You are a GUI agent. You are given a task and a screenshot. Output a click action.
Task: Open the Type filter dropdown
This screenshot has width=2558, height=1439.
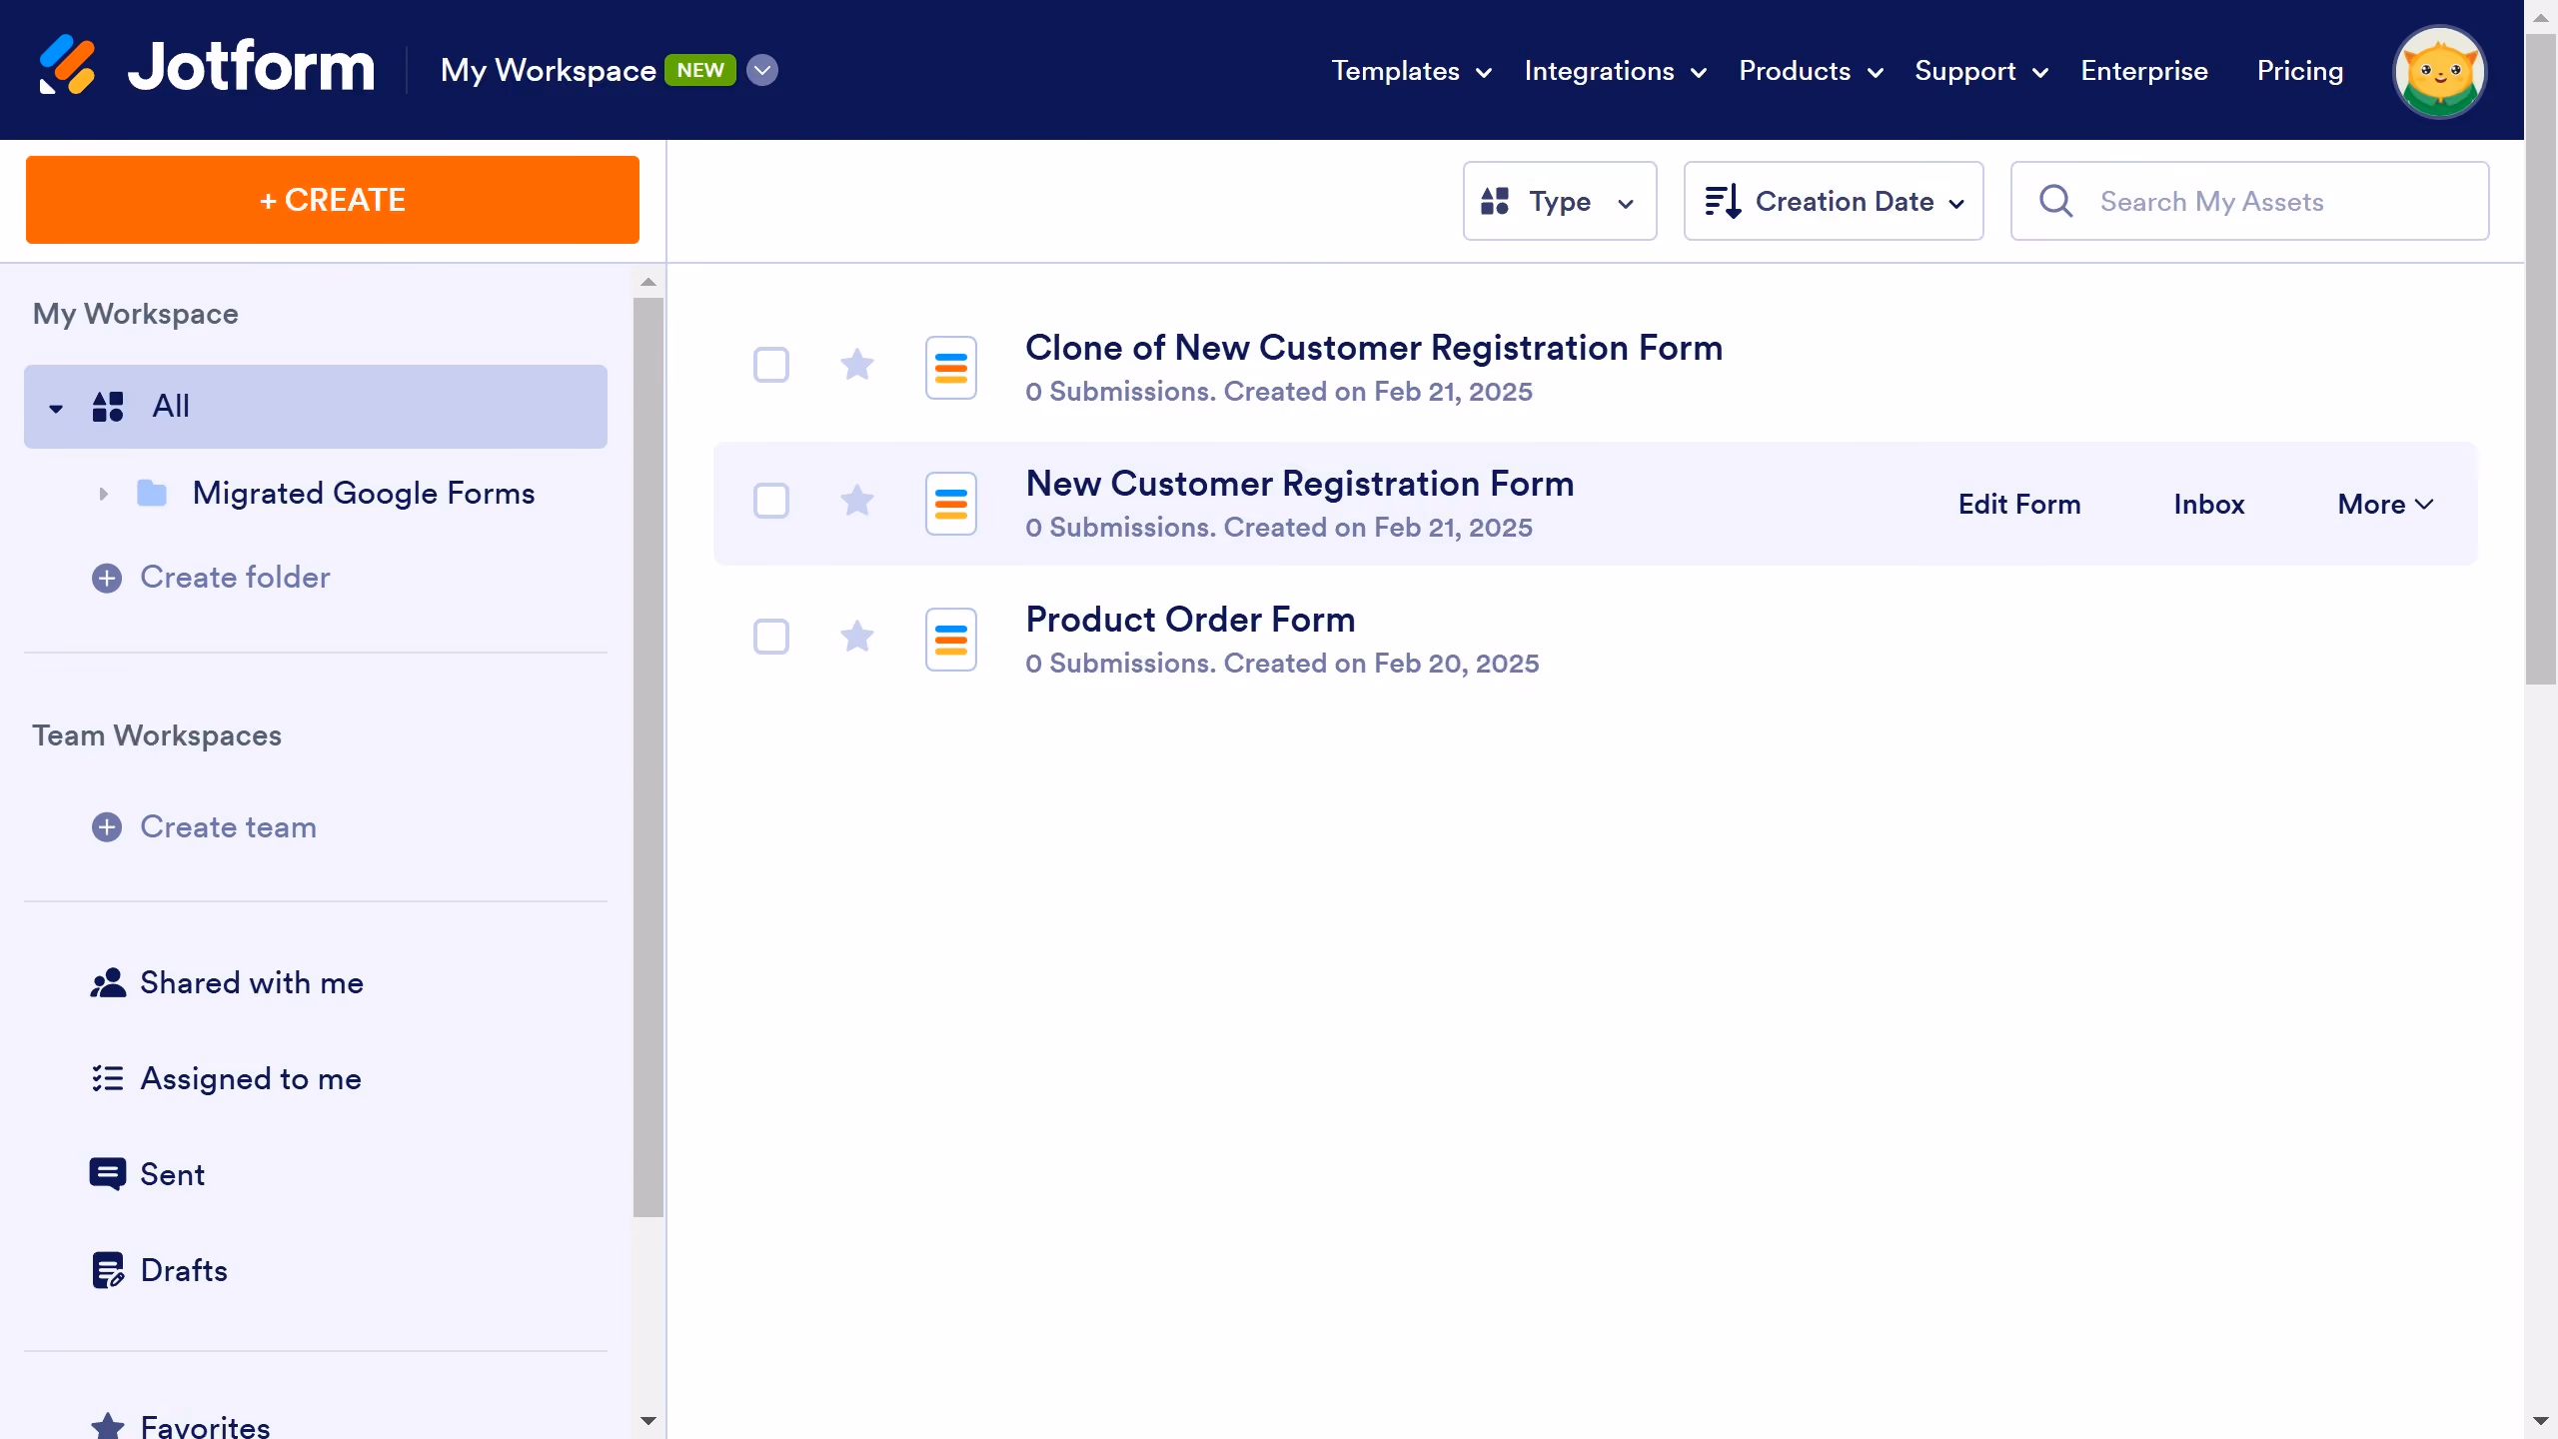click(x=1560, y=201)
